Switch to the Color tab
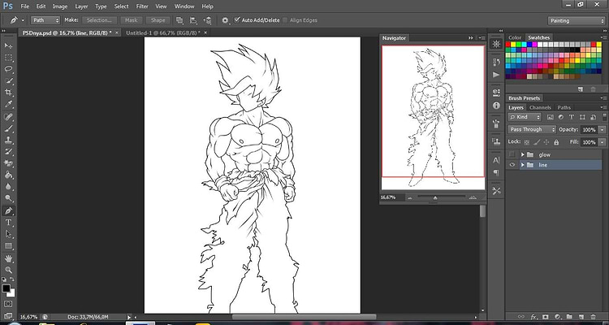 (x=515, y=37)
